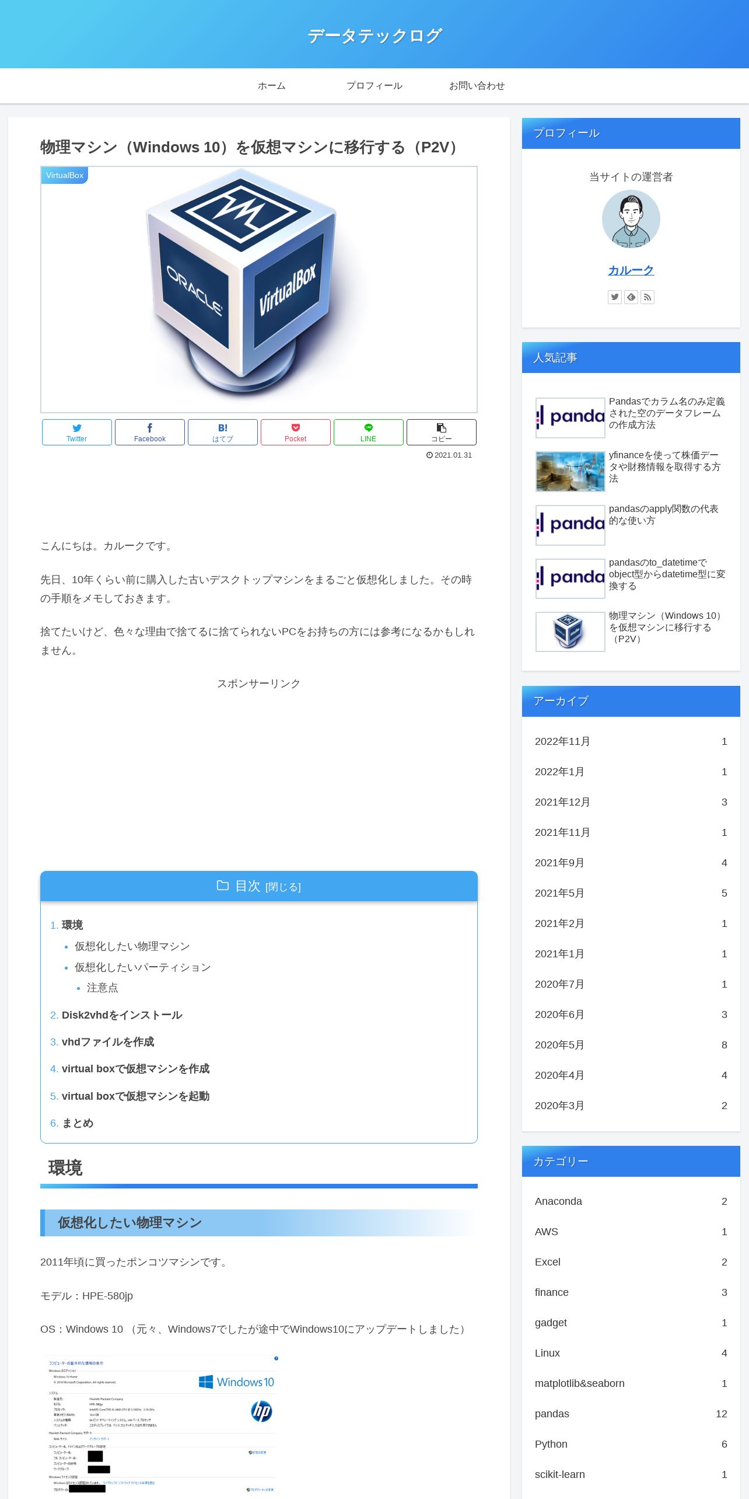Viewport: 749px width, 1499px height.
Task: Jump to 仮想化したい物理マシン in the contents
Action: [132, 946]
